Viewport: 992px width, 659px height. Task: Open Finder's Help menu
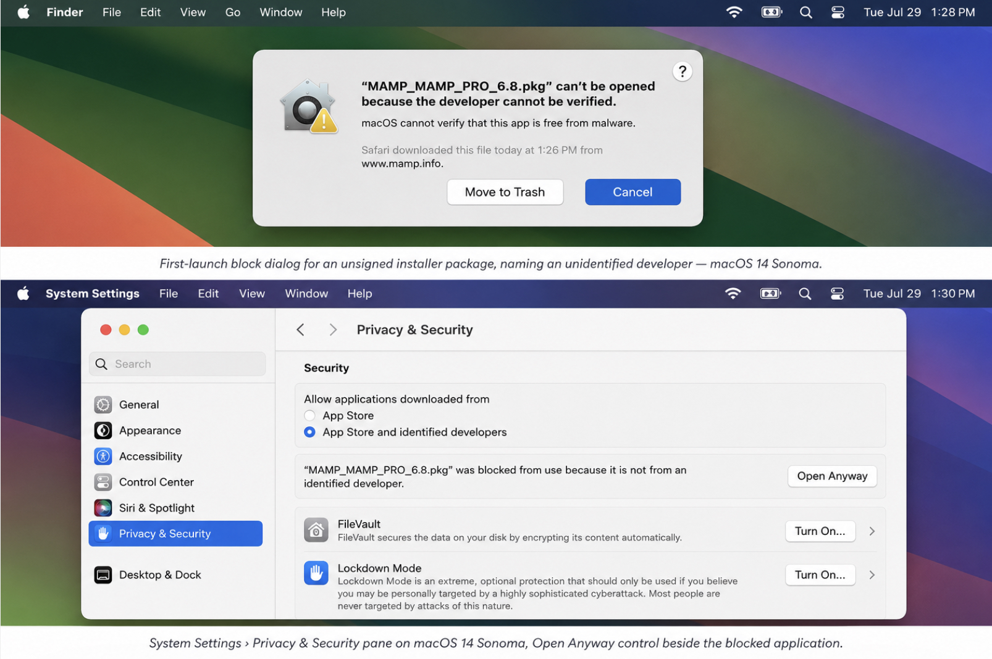334,12
